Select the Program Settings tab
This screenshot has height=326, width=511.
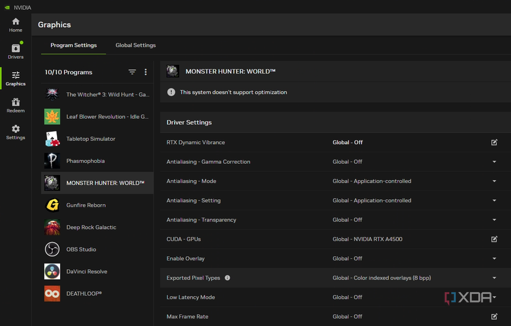click(x=74, y=45)
